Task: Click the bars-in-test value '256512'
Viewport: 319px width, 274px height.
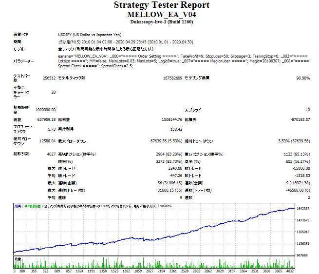Action: 49,78
